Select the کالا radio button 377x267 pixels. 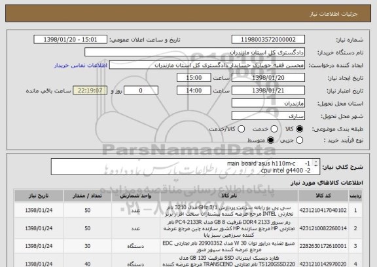click(299, 129)
